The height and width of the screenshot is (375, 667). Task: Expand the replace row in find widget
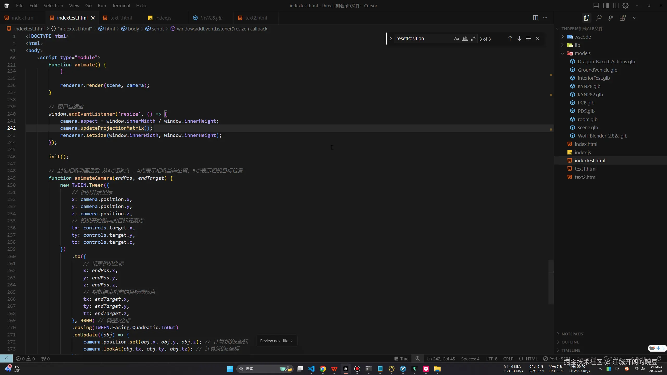(x=391, y=39)
